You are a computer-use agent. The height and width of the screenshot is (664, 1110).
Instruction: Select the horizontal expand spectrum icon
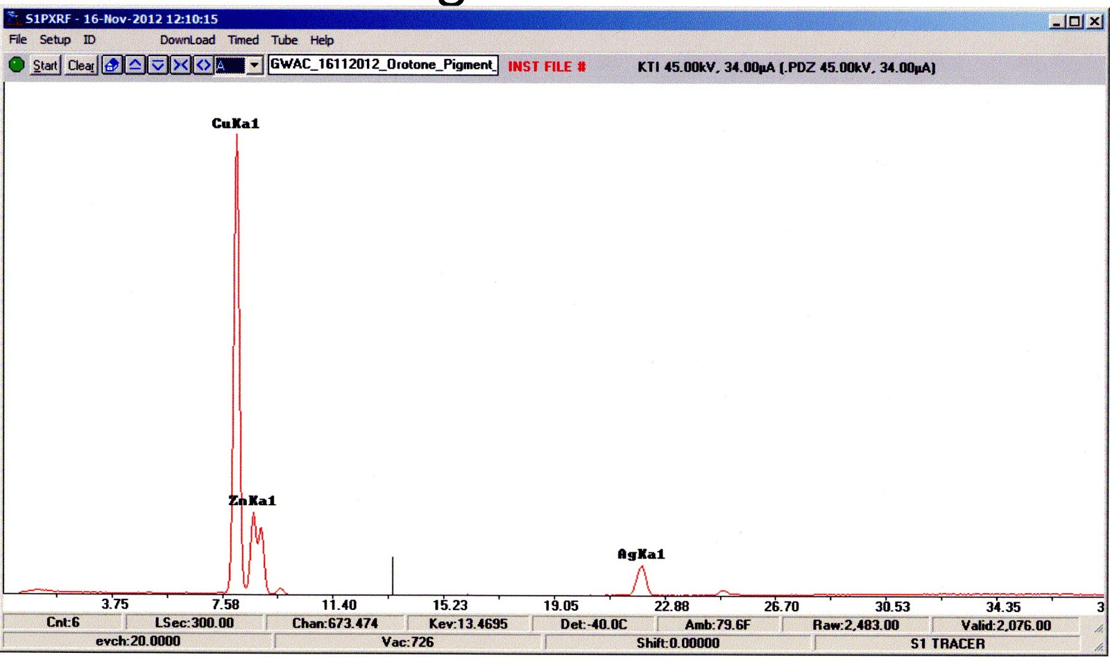pos(203,65)
